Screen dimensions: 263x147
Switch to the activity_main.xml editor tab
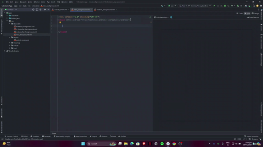click(60, 10)
